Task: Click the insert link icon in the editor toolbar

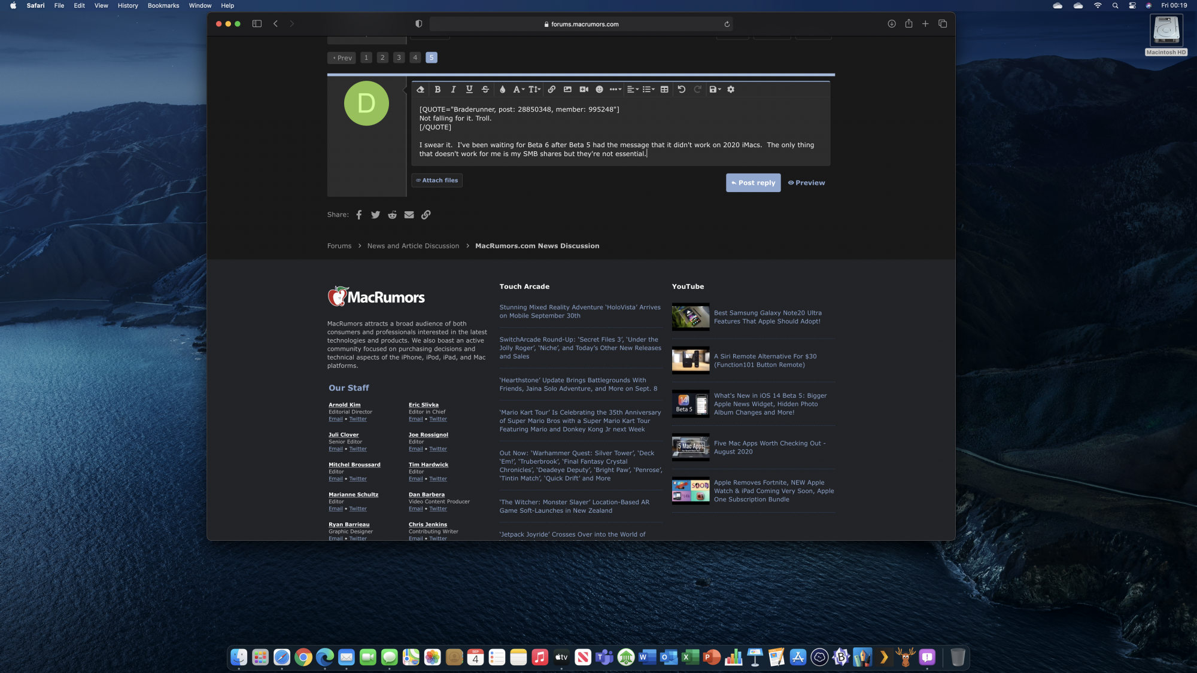Action: point(551,90)
